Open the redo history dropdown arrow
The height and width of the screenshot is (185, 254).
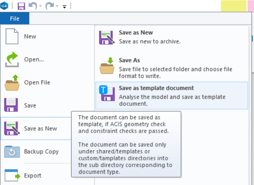coord(57,7)
